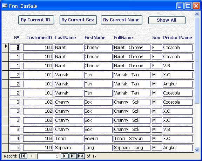
Task: Click LastName Tonin field
Action: pyautogui.click(x=69, y=139)
